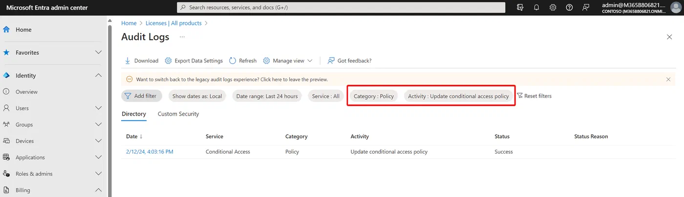Expand the Groups chevron
Screen dimensions: 684x197
(98, 124)
